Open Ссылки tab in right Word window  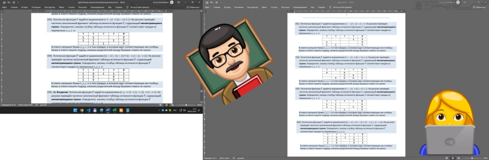[x=274, y=7]
